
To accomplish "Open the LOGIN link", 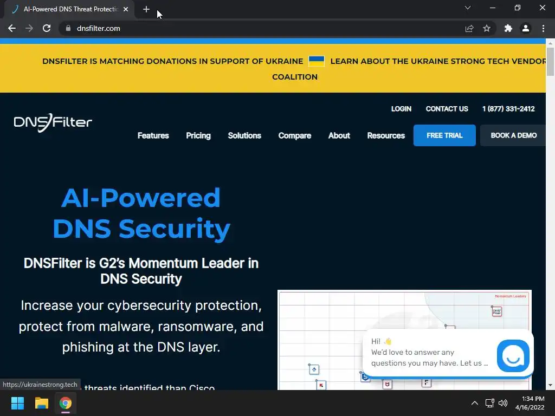I will tap(401, 109).
